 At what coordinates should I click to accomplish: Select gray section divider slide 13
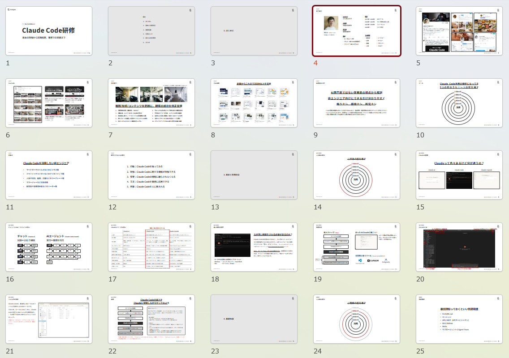pos(254,175)
